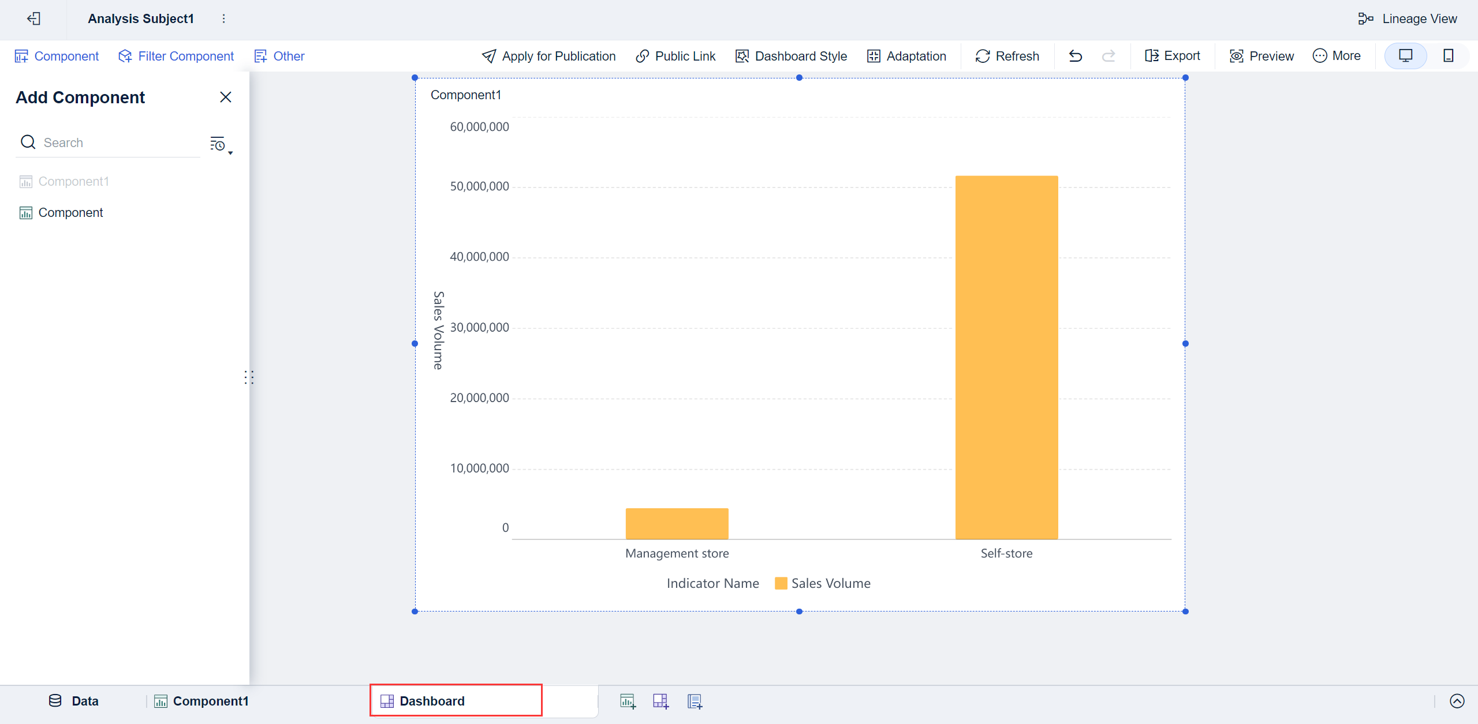The width and height of the screenshot is (1478, 724).
Task: Click the Redo arrow icon
Action: [1108, 56]
